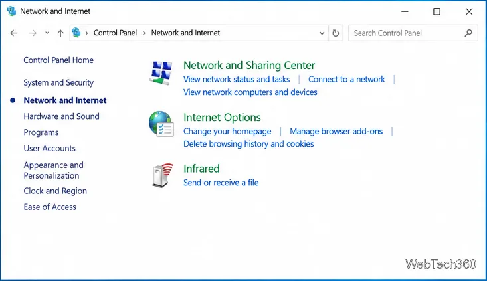Screen dimensions: 487x281
Task: Click Connect to a network link
Action: [346, 80]
